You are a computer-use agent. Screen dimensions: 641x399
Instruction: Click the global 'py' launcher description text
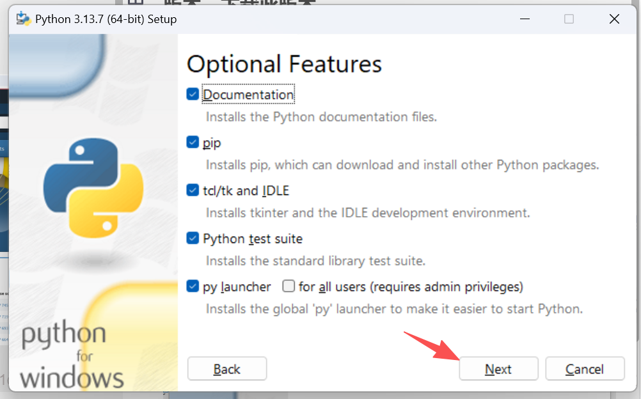click(x=394, y=309)
